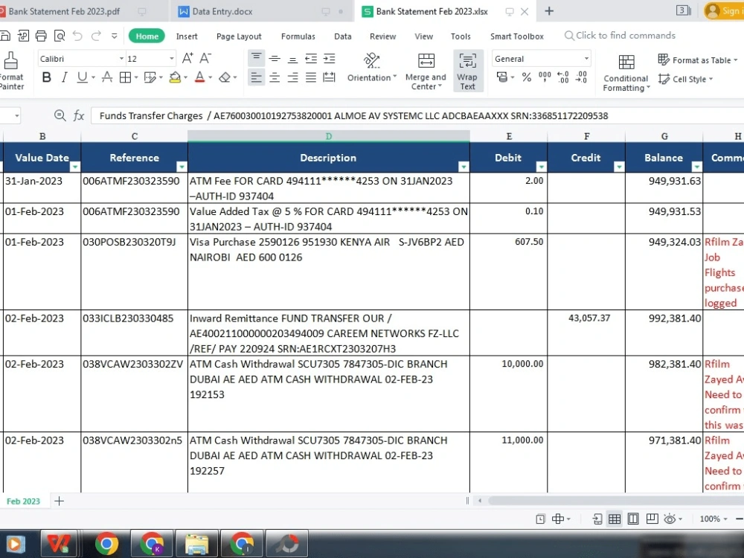This screenshot has width=744, height=558.
Task: Apply comma thousands separator style
Action: (x=545, y=77)
